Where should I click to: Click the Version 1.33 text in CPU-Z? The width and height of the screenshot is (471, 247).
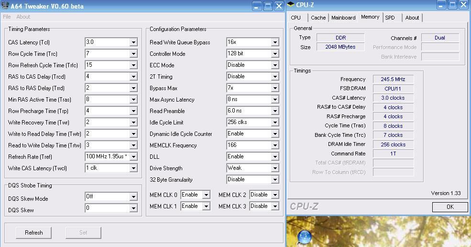coord(446,193)
